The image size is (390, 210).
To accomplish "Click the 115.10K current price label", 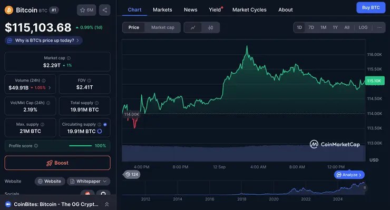I will [x=374, y=81].
